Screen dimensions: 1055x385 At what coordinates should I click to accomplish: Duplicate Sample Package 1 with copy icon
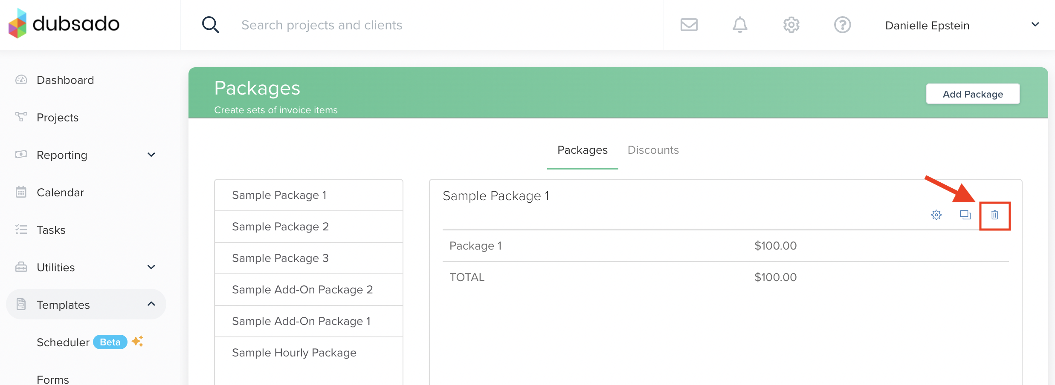click(x=965, y=215)
